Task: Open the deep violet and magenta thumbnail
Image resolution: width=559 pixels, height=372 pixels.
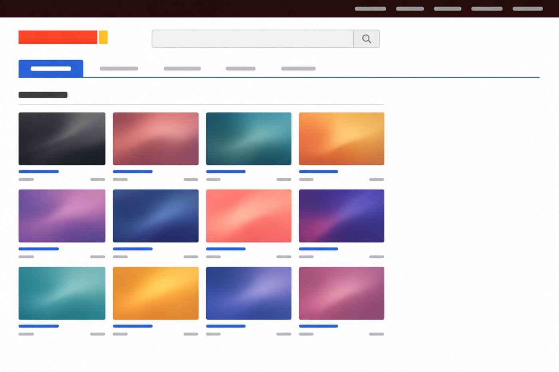Action: click(x=341, y=216)
